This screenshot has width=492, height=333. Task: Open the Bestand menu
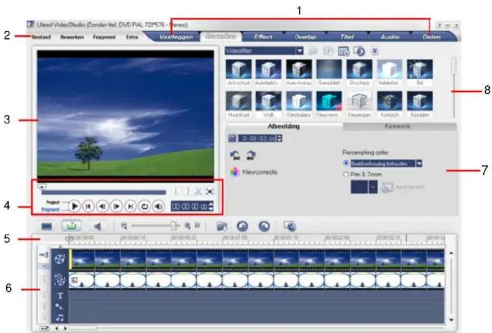pos(41,37)
